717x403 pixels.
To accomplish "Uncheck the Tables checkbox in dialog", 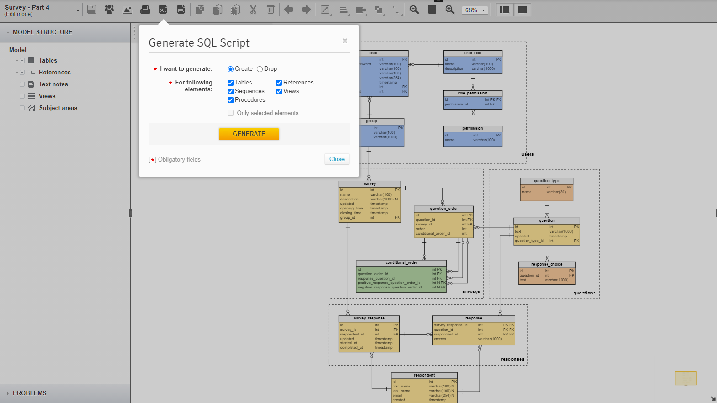I will pyautogui.click(x=230, y=83).
